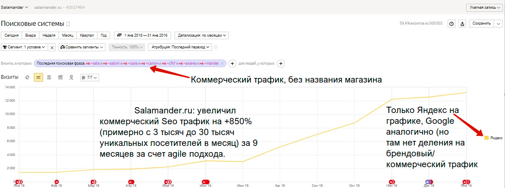
Task: Open the Учетная запись account menu
Action: click(x=484, y=8)
